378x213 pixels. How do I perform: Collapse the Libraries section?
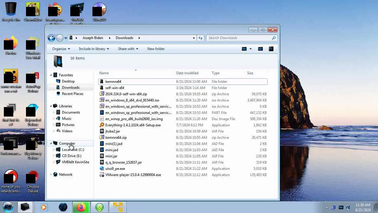tap(51, 106)
